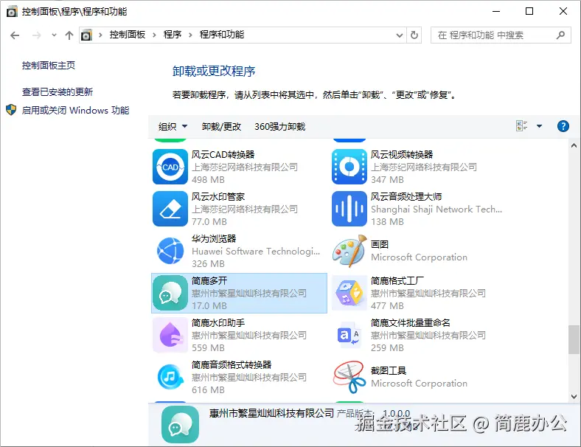Click the 风云水印管家 eraser icon

coord(170,209)
